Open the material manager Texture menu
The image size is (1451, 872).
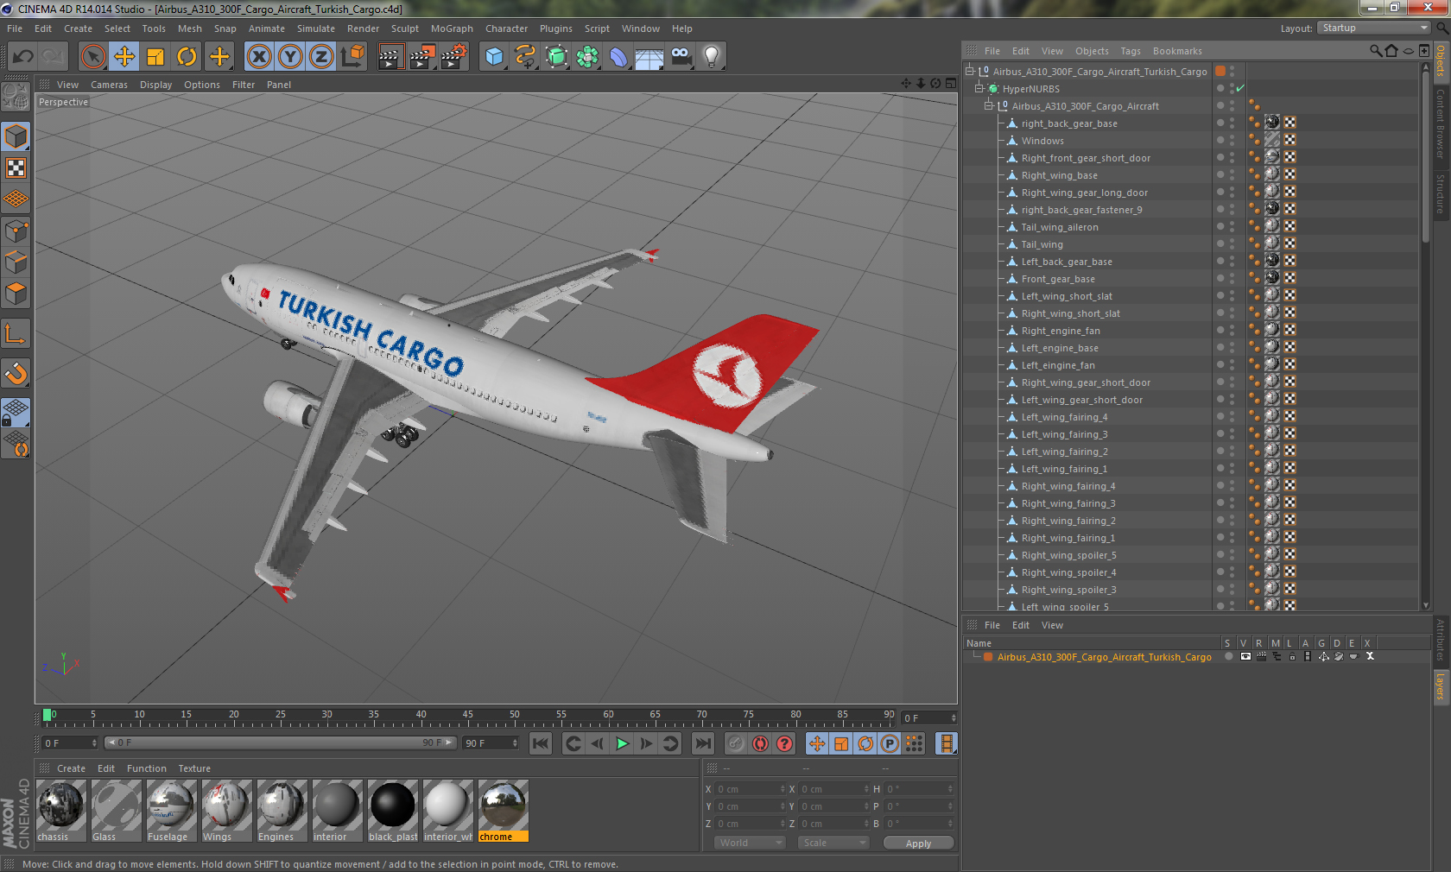[x=194, y=768]
